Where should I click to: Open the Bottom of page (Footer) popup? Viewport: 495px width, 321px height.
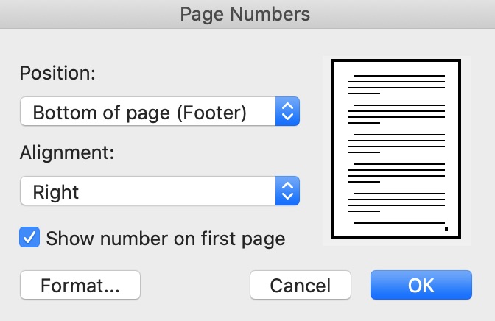(x=148, y=113)
